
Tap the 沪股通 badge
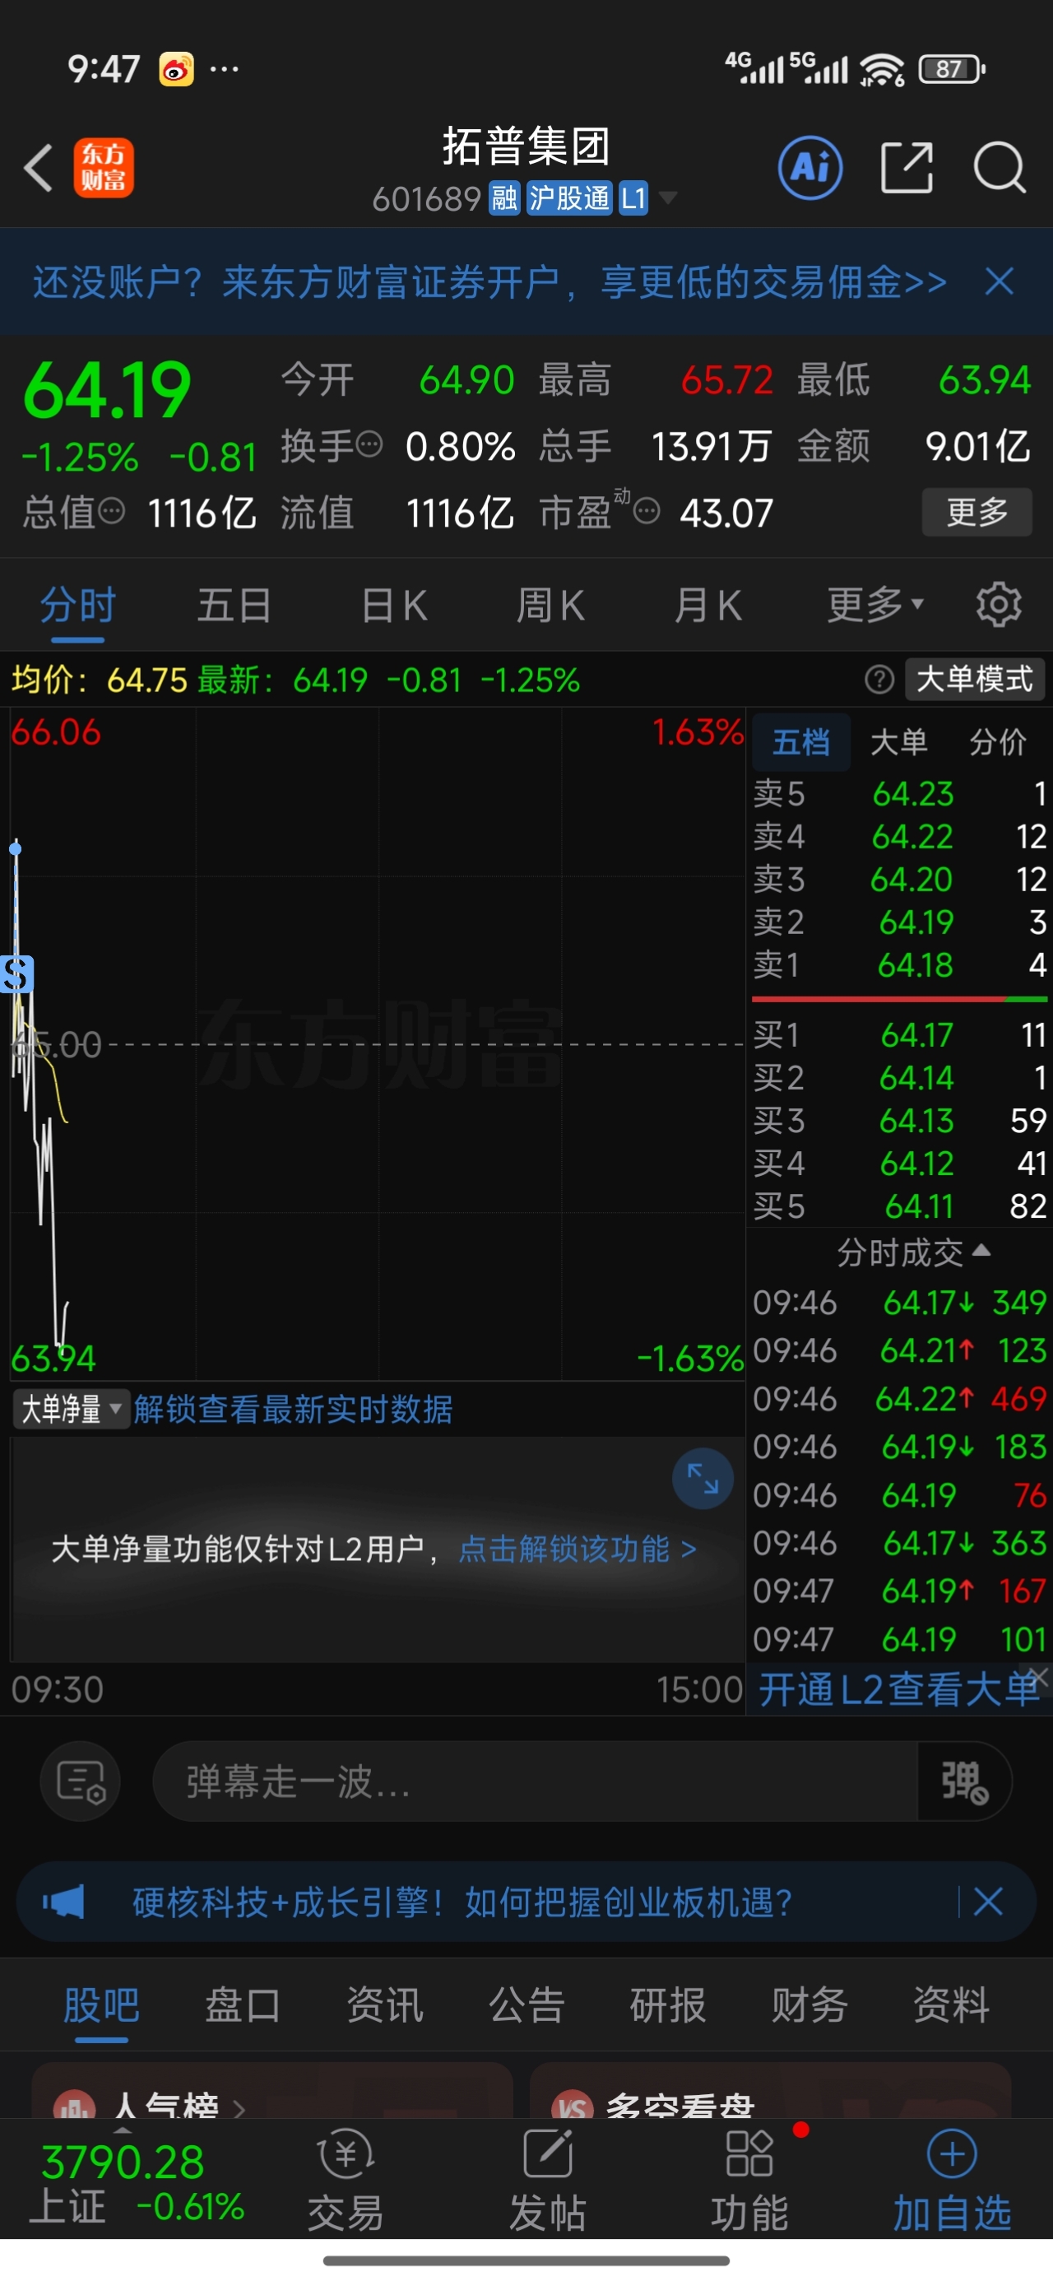point(568,197)
